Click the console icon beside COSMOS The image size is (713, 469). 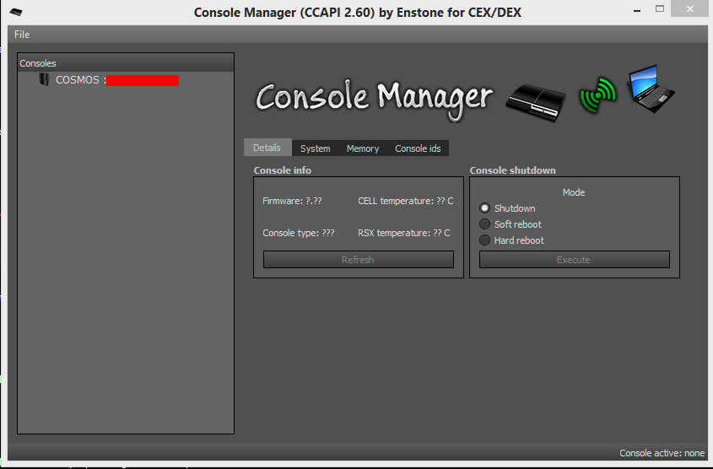pos(44,80)
